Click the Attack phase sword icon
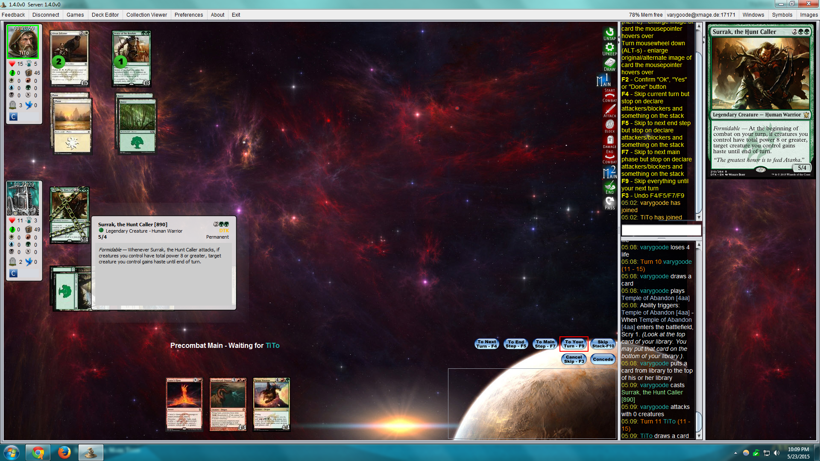The width and height of the screenshot is (820, 461). [609, 111]
